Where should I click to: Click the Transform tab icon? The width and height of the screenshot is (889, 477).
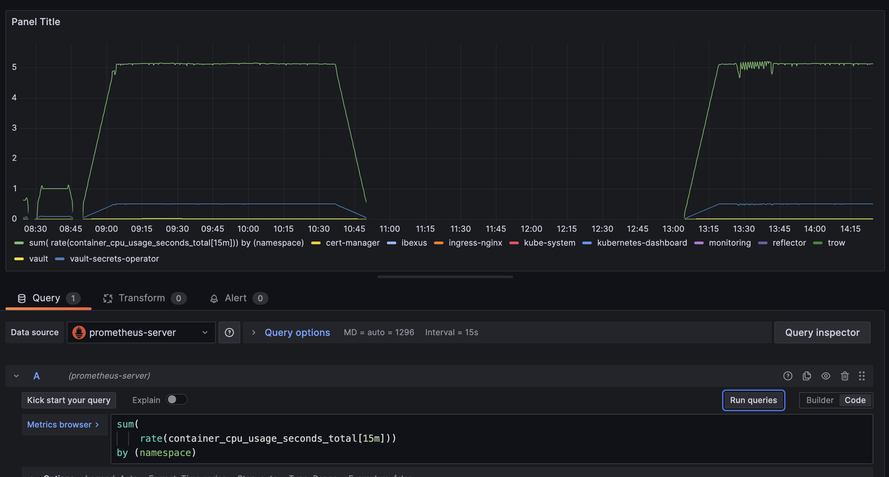click(108, 298)
